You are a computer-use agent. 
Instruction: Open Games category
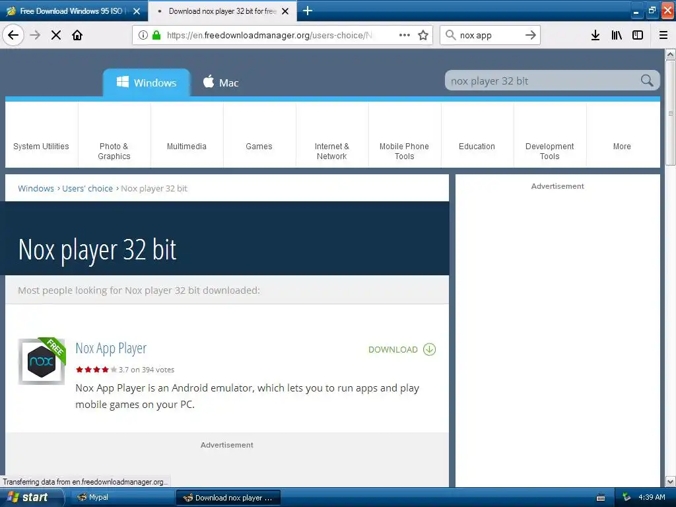coord(259,135)
